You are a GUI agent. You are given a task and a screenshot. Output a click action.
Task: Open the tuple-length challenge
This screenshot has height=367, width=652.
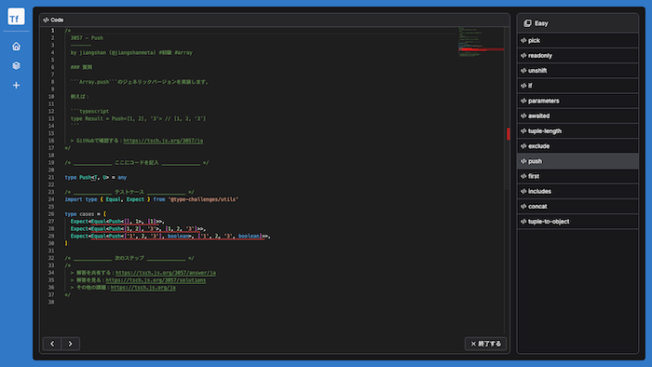577,131
